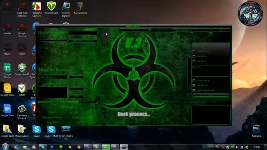Viewport: 267px width, 150px height.
Task: Click the email field under Hack by login
Action: click(53, 77)
